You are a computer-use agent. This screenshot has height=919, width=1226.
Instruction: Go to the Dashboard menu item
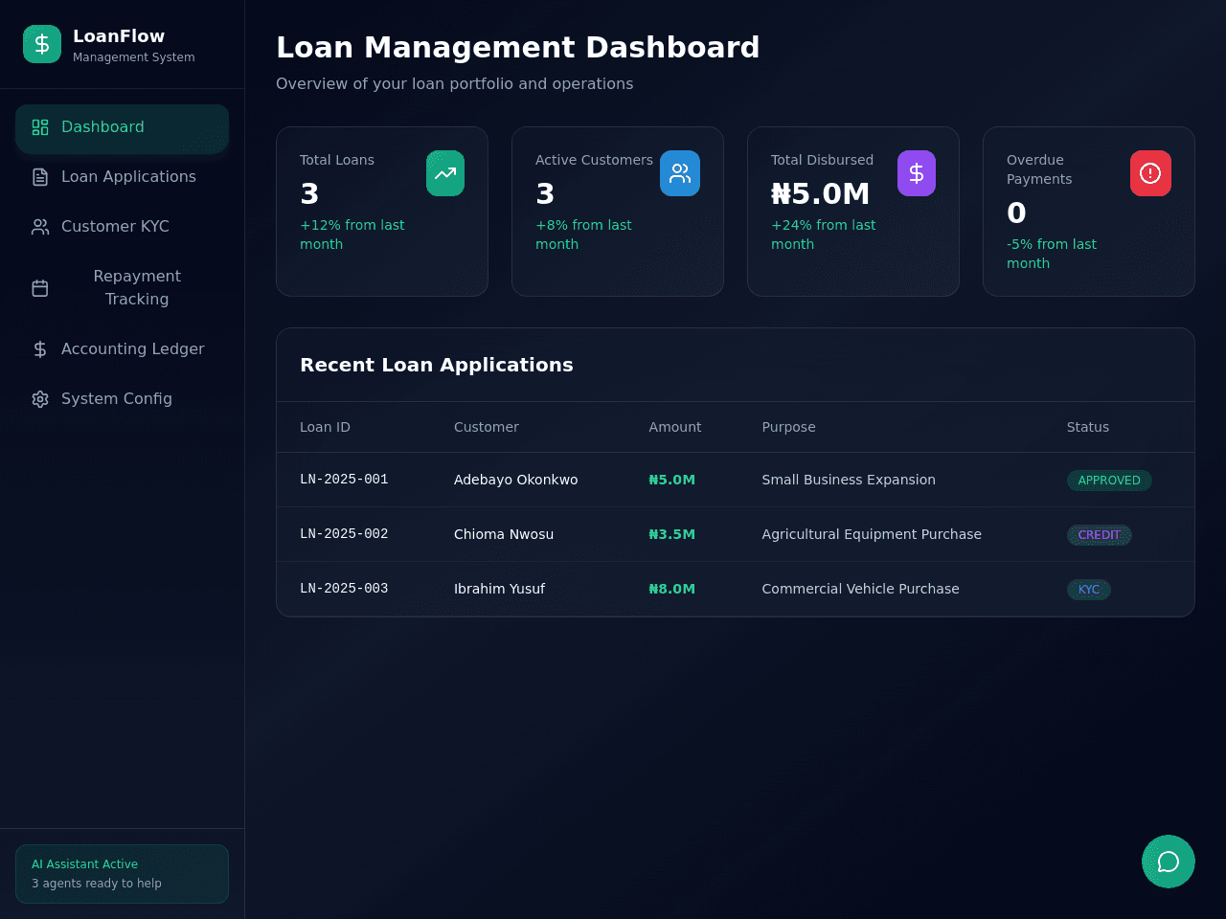coord(122,127)
